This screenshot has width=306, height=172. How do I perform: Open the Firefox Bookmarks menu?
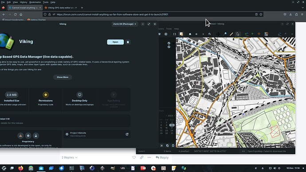pos(35,2)
